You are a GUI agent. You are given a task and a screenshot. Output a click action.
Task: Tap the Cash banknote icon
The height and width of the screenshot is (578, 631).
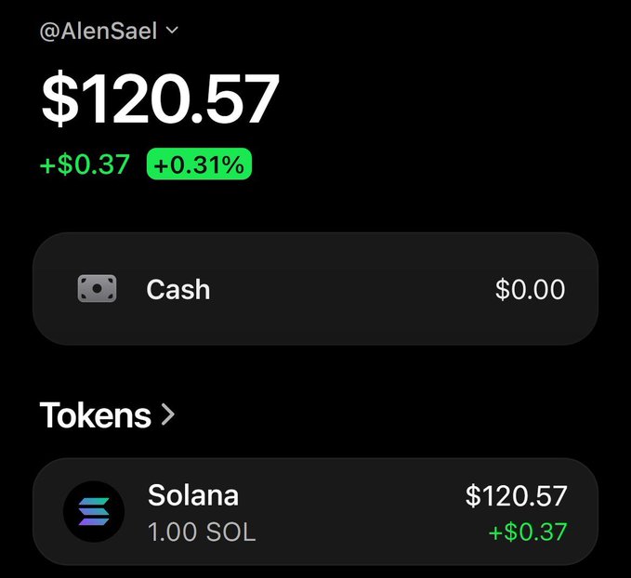pos(97,289)
